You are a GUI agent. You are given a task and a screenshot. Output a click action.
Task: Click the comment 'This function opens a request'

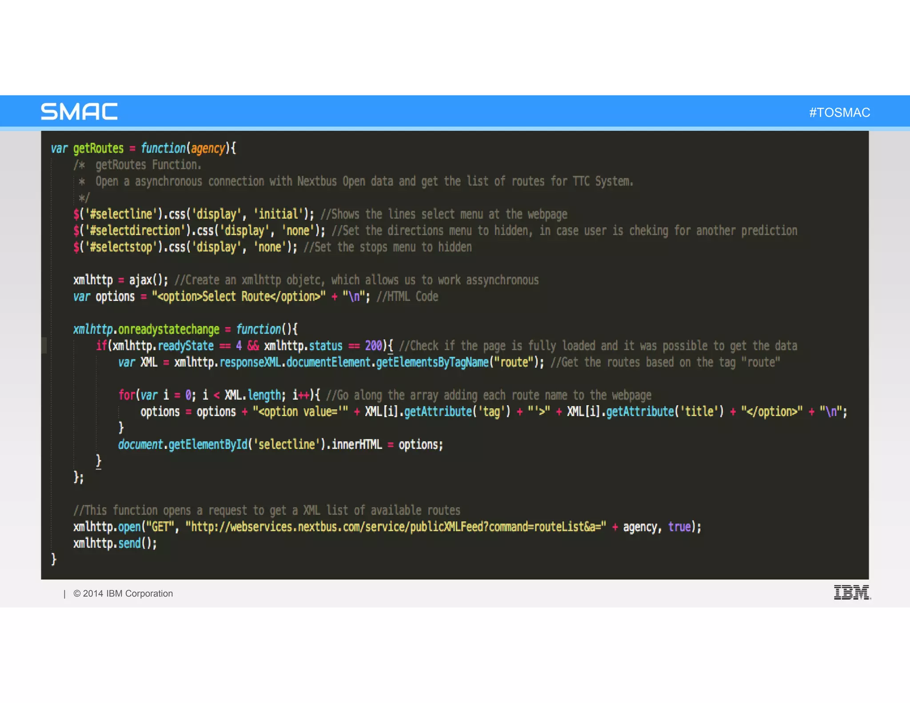tap(267, 510)
